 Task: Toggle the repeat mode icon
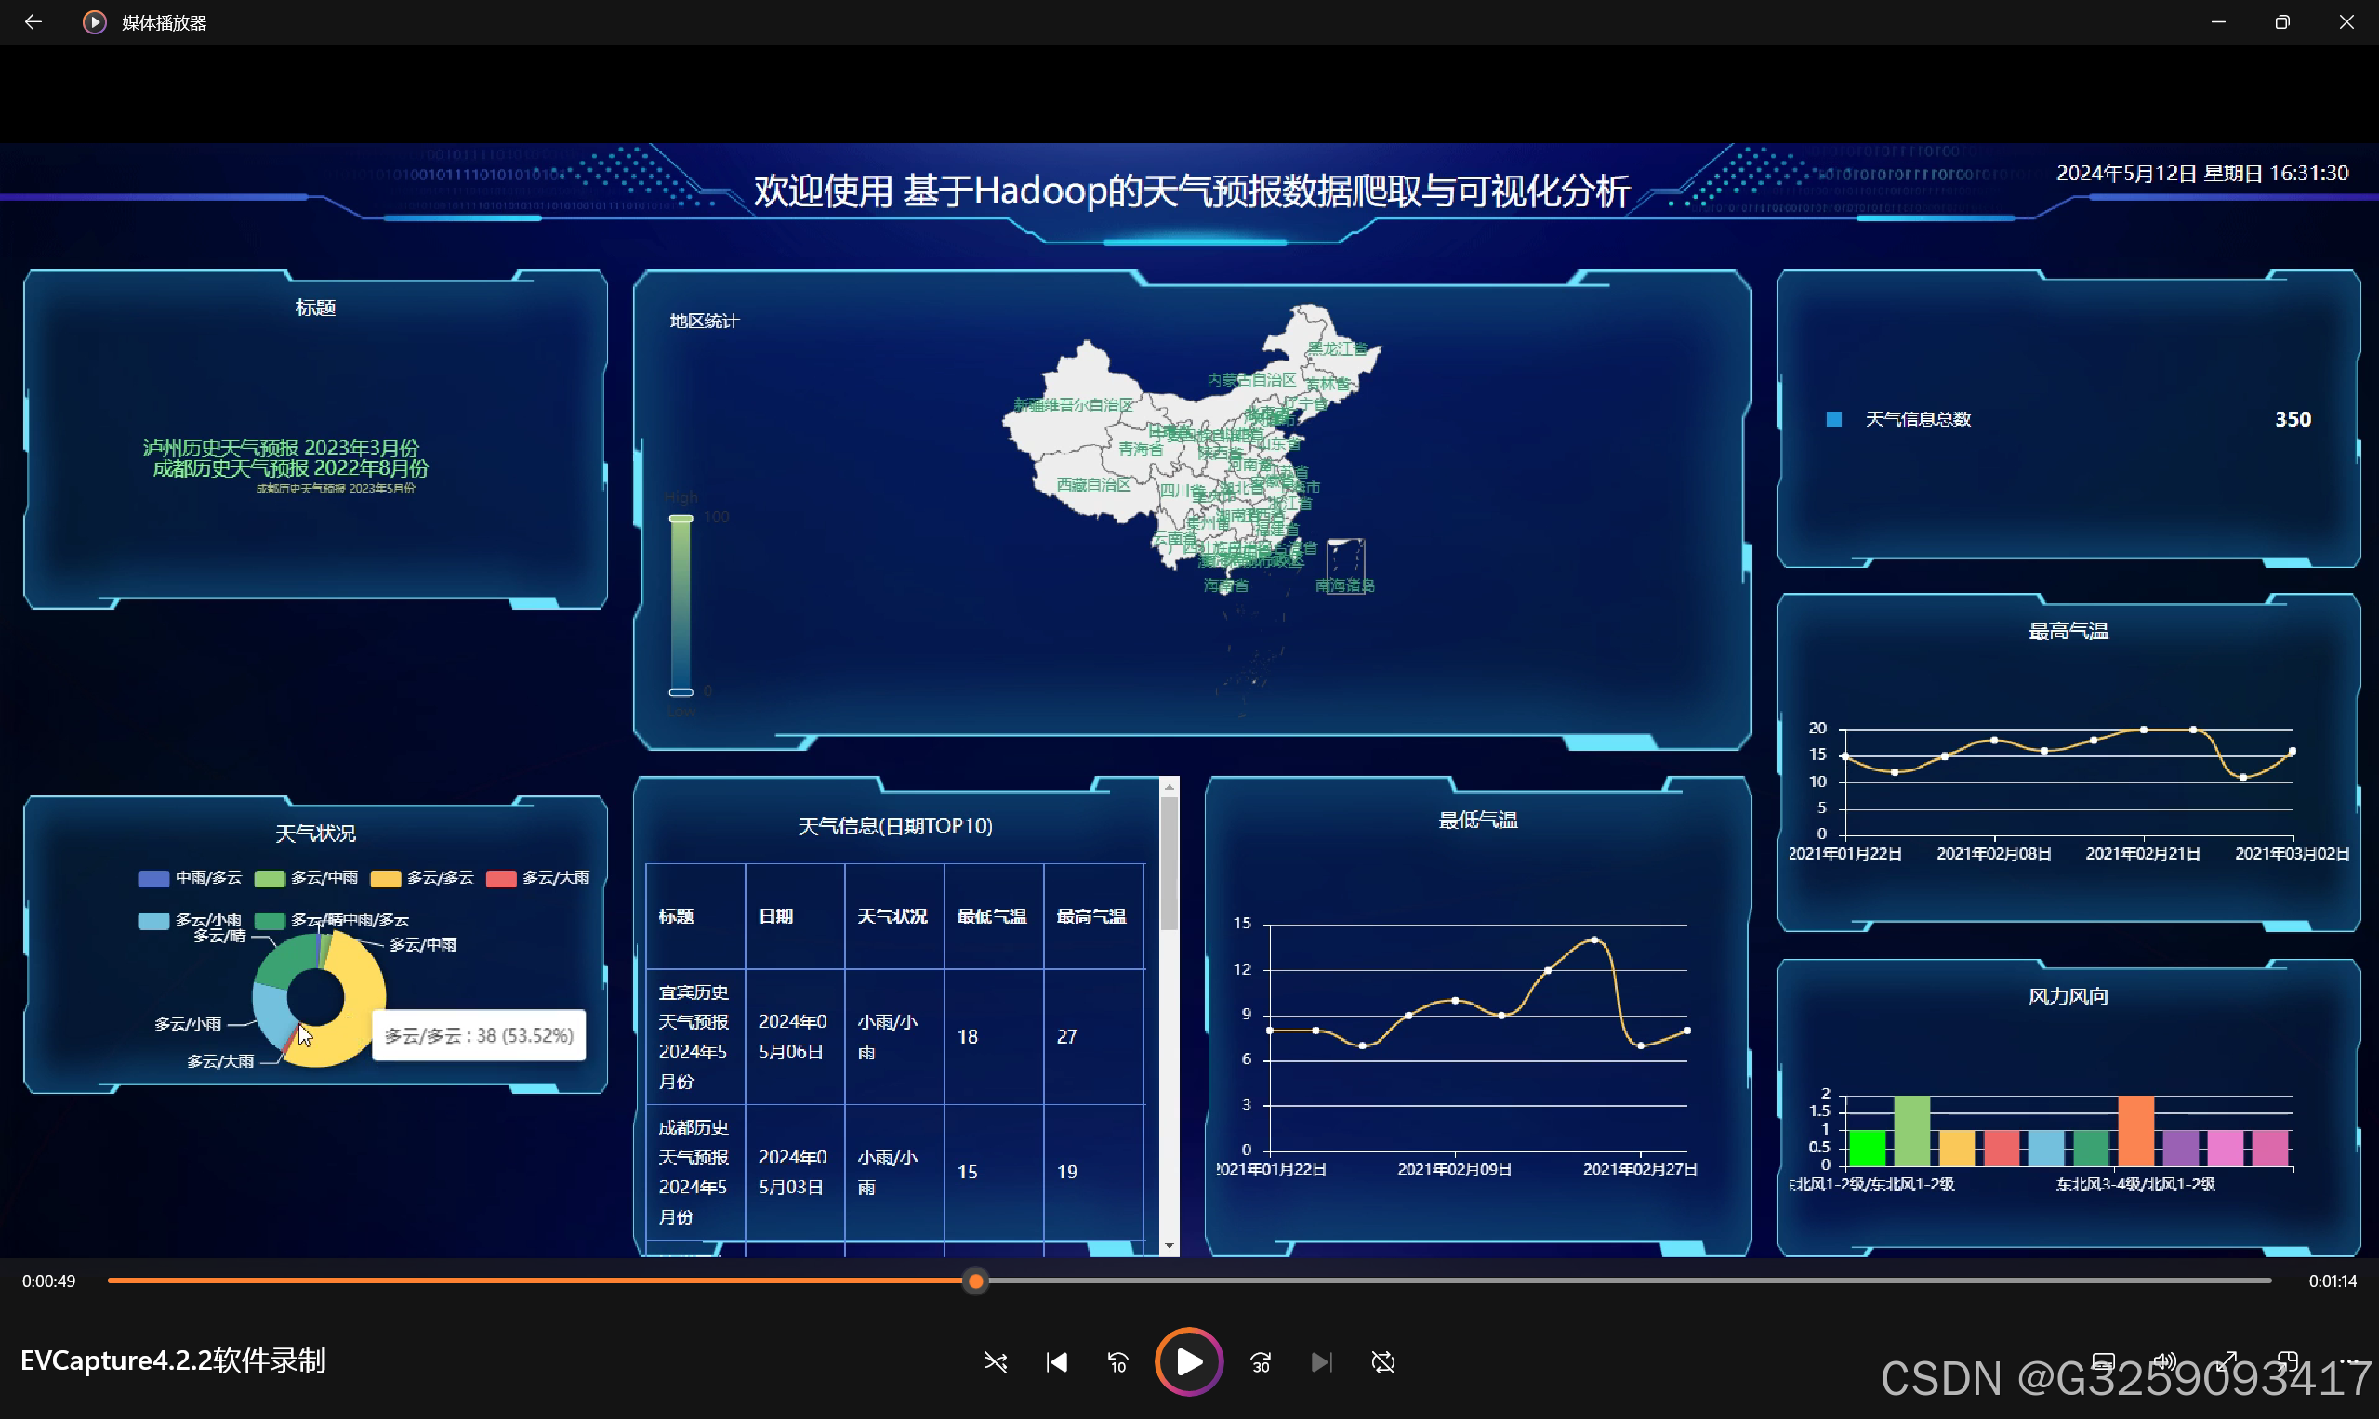(x=1383, y=1361)
